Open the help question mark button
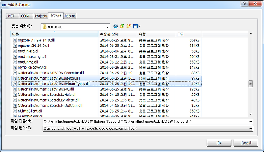The height and width of the screenshot is (152, 264). (x=245, y=4)
